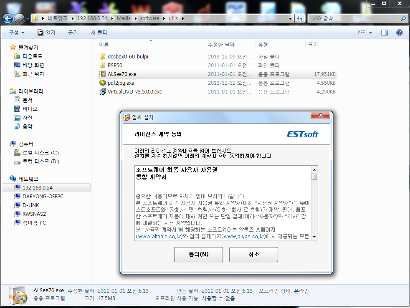
Task: Sort by the 크기 column header
Action: tap(322, 45)
